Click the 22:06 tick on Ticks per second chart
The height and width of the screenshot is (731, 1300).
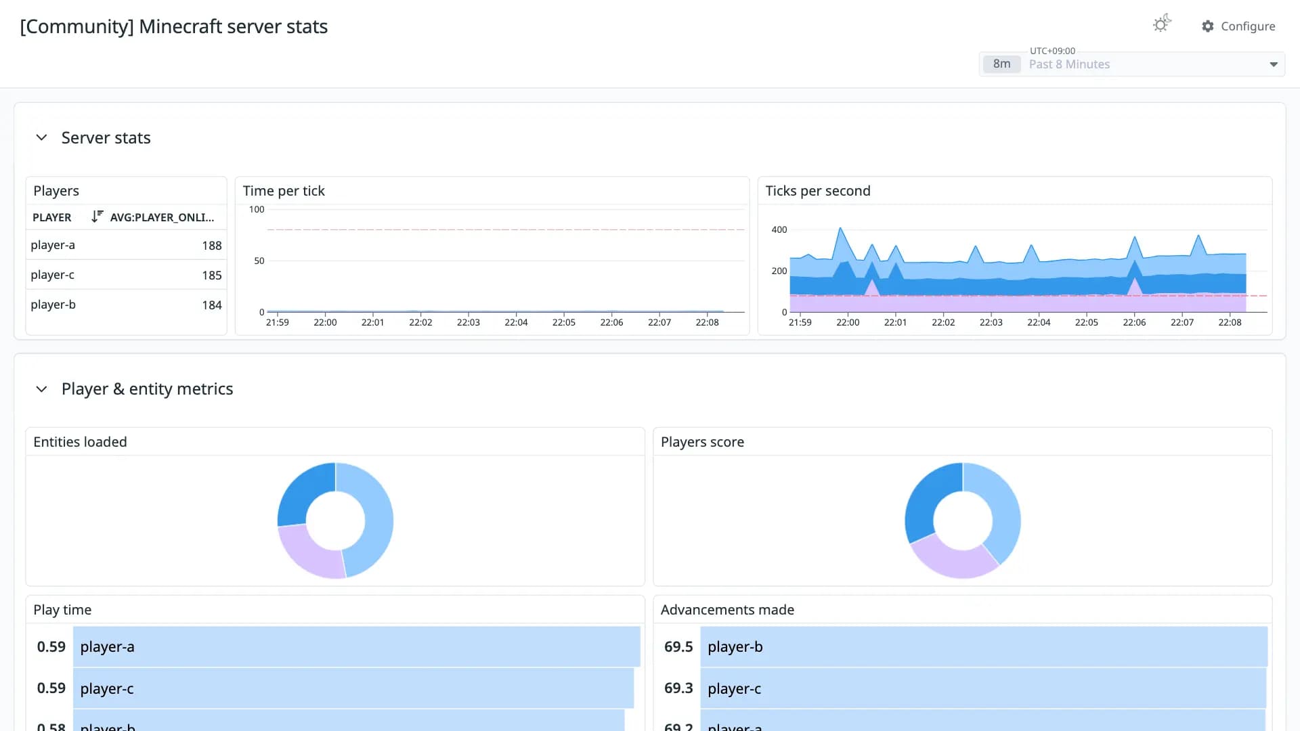click(1134, 322)
